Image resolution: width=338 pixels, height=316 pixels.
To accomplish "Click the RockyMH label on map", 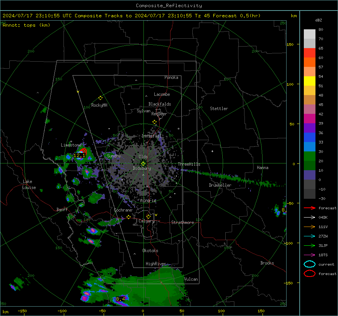I will click(99, 105).
